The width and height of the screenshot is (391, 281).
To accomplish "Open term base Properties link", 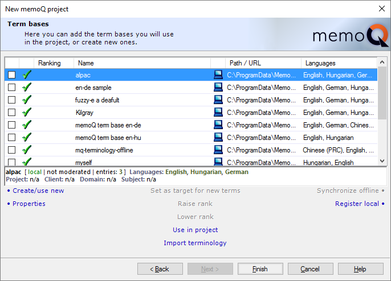I will click(x=29, y=204).
